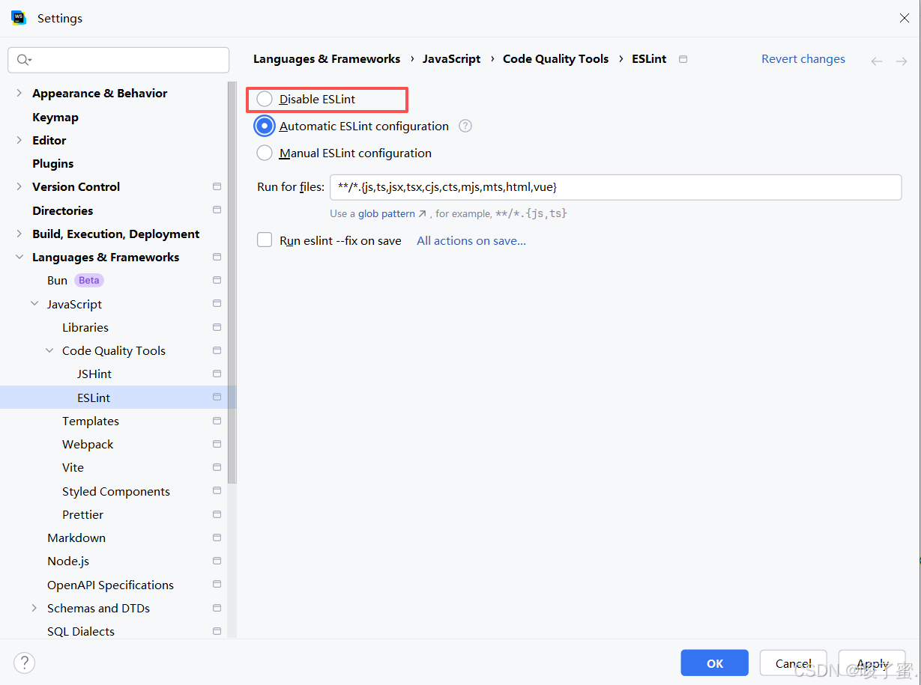Expand the Editor section
921x685 pixels.
19,140
